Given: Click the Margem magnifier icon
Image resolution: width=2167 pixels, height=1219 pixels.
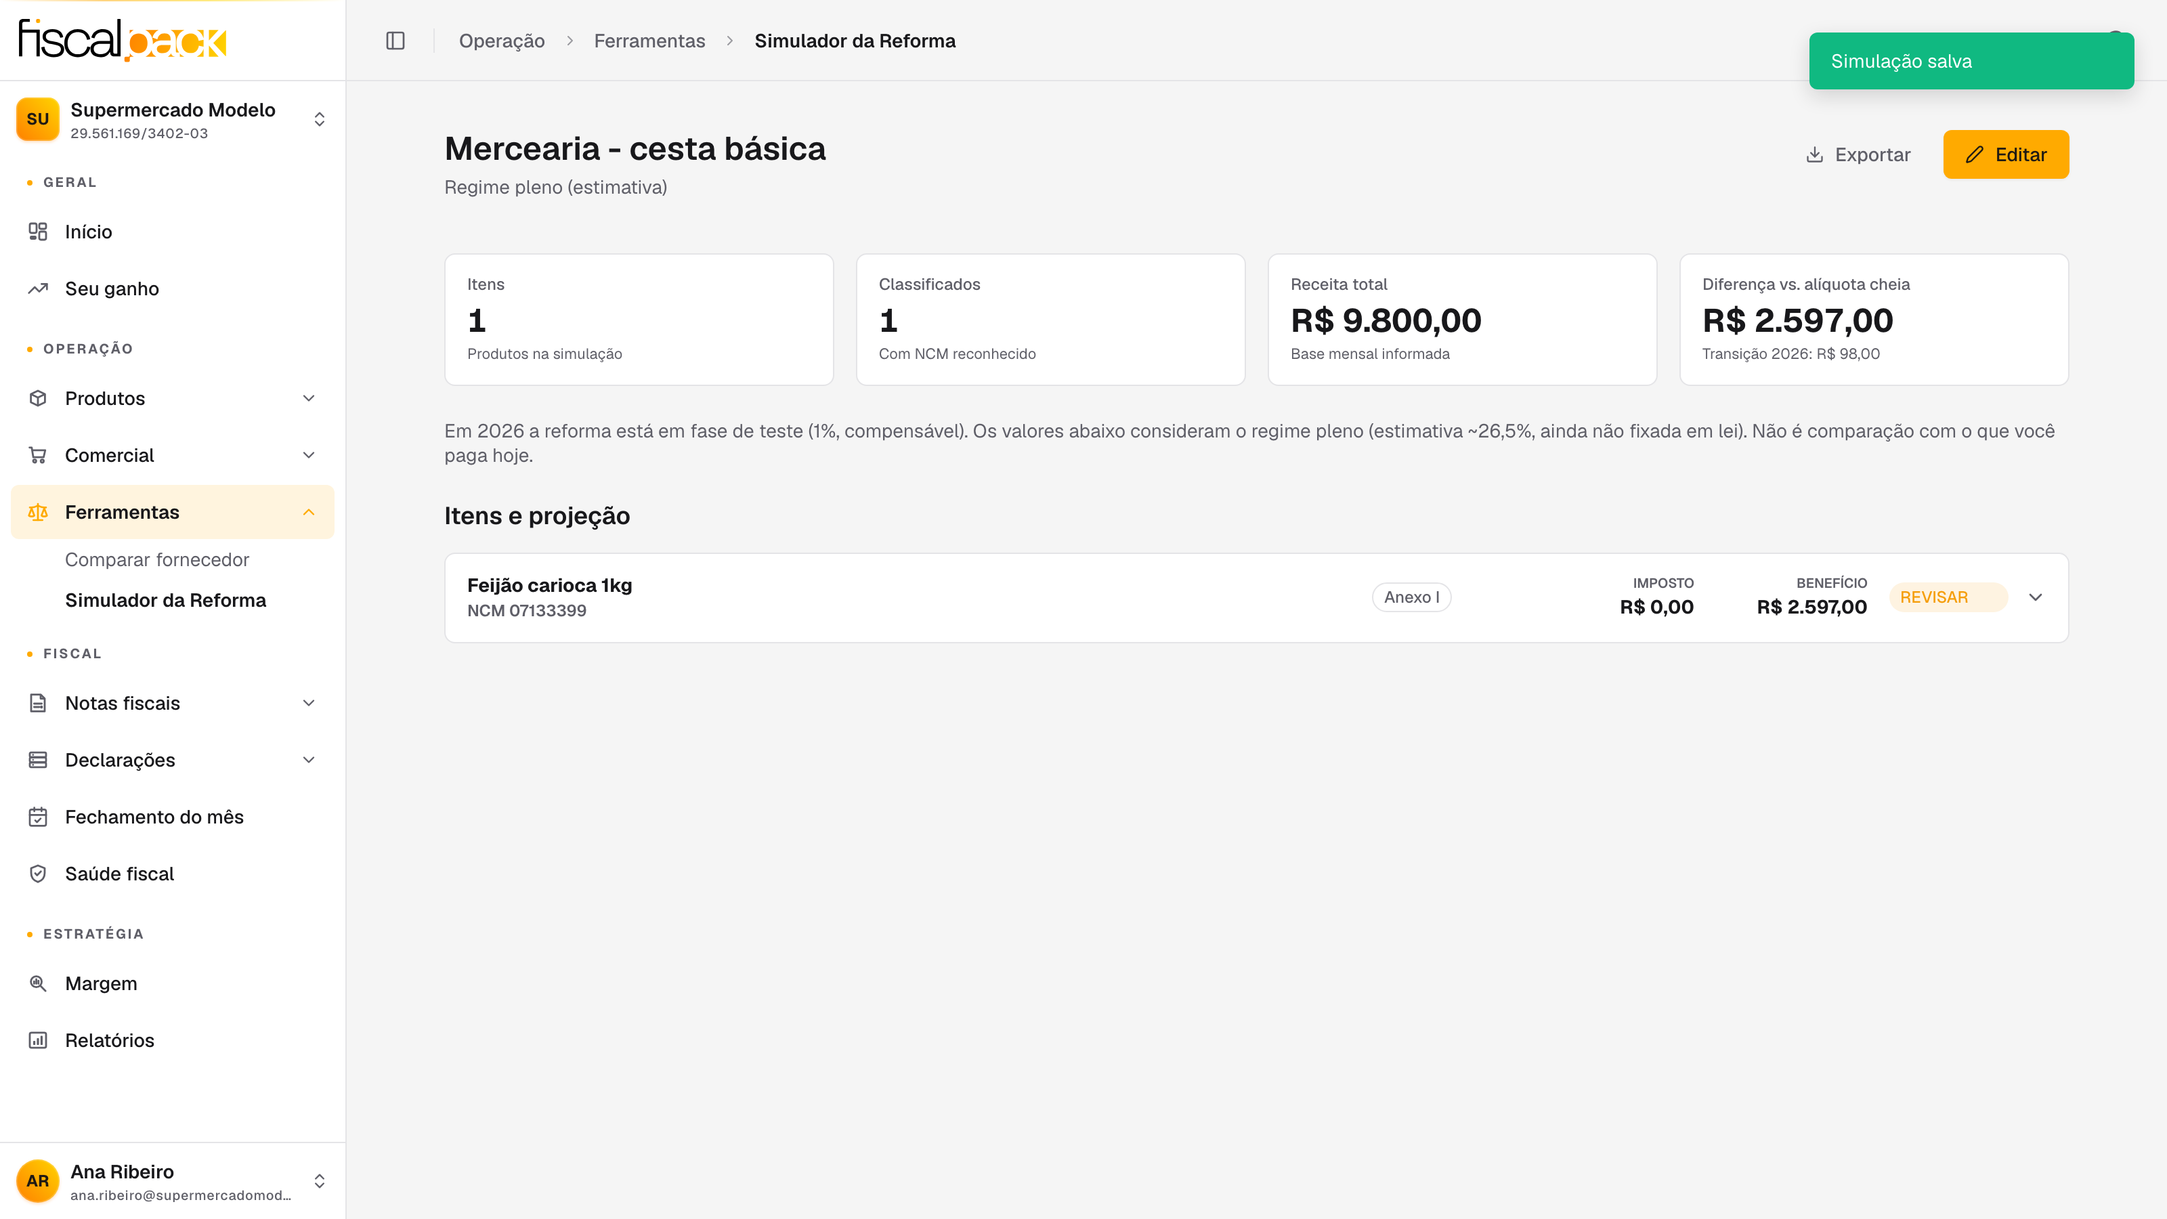Looking at the screenshot, I should (x=38, y=983).
